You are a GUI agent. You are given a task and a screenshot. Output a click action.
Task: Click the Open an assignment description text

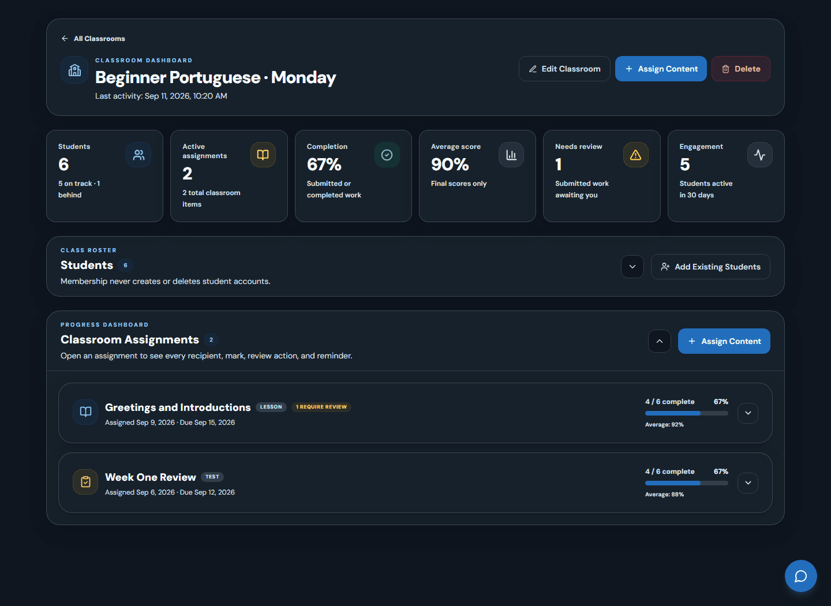click(x=206, y=356)
